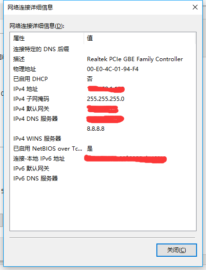The height and width of the screenshot is (270, 206).
Task: Select the IPv6 默认网关 row
Action: click(103, 169)
